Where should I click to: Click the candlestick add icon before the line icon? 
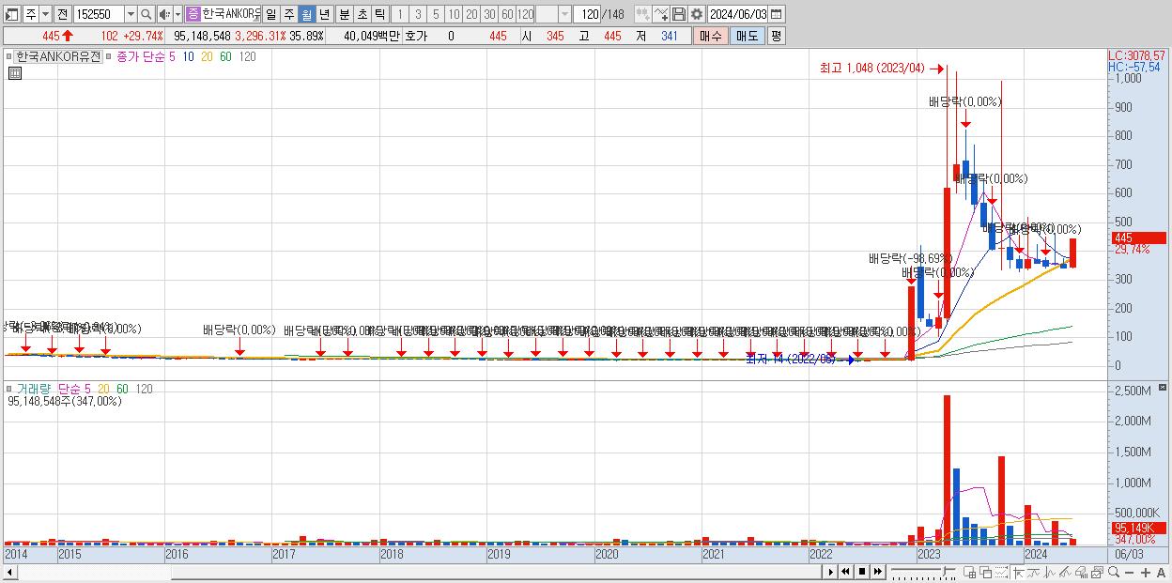coord(642,14)
